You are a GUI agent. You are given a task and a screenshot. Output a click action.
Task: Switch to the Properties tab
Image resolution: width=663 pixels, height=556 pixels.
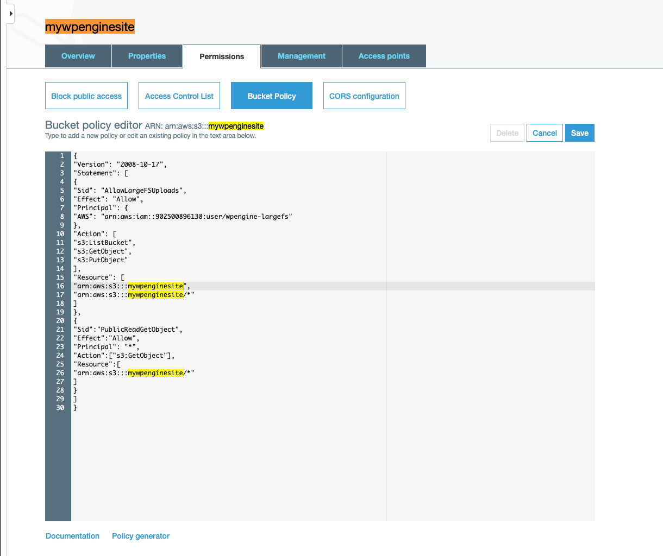point(147,56)
